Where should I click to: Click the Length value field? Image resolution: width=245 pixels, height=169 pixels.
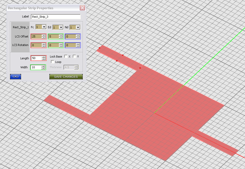[x=36, y=58]
